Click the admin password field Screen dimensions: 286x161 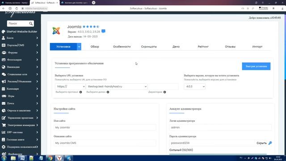point(213,143)
